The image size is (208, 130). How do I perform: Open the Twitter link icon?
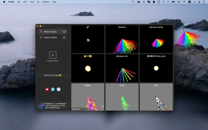point(53,89)
